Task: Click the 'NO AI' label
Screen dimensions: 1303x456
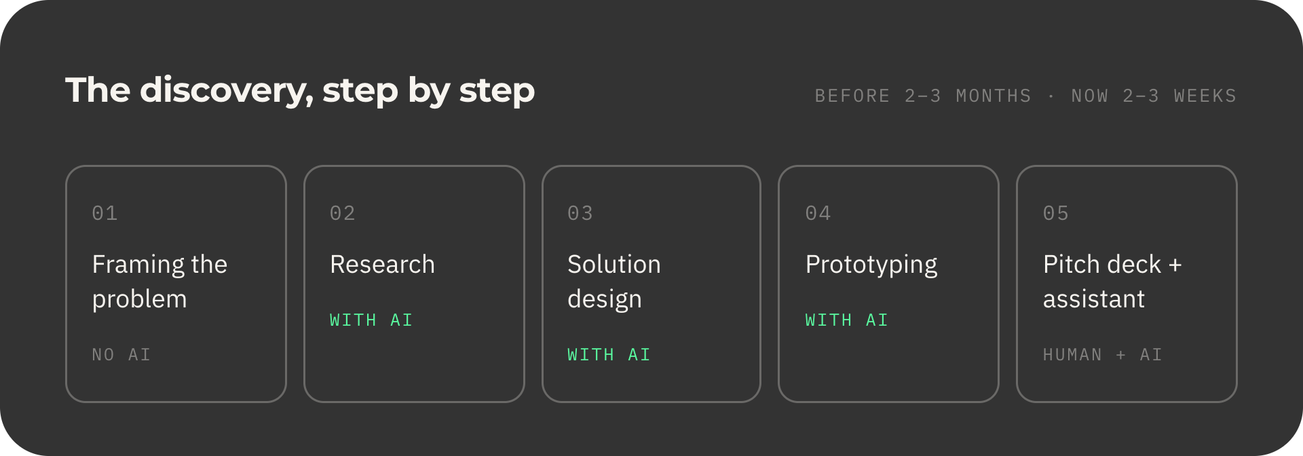Action: (121, 354)
